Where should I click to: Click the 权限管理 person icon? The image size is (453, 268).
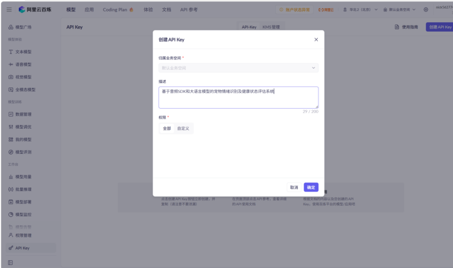pos(11,235)
